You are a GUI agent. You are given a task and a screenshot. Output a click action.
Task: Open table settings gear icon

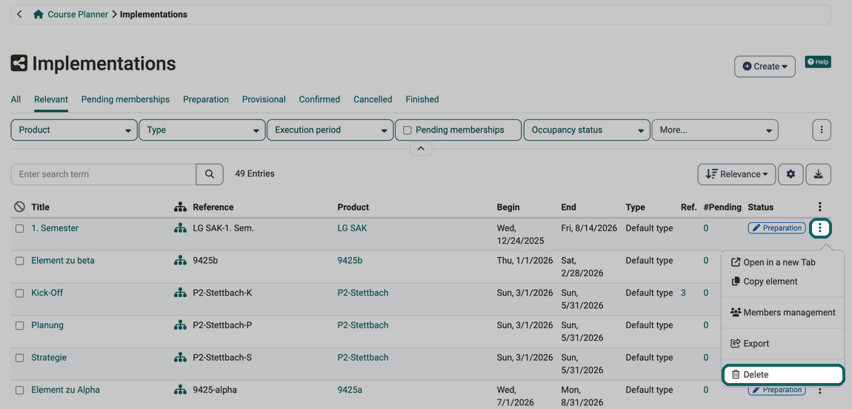[x=791, y=174]
